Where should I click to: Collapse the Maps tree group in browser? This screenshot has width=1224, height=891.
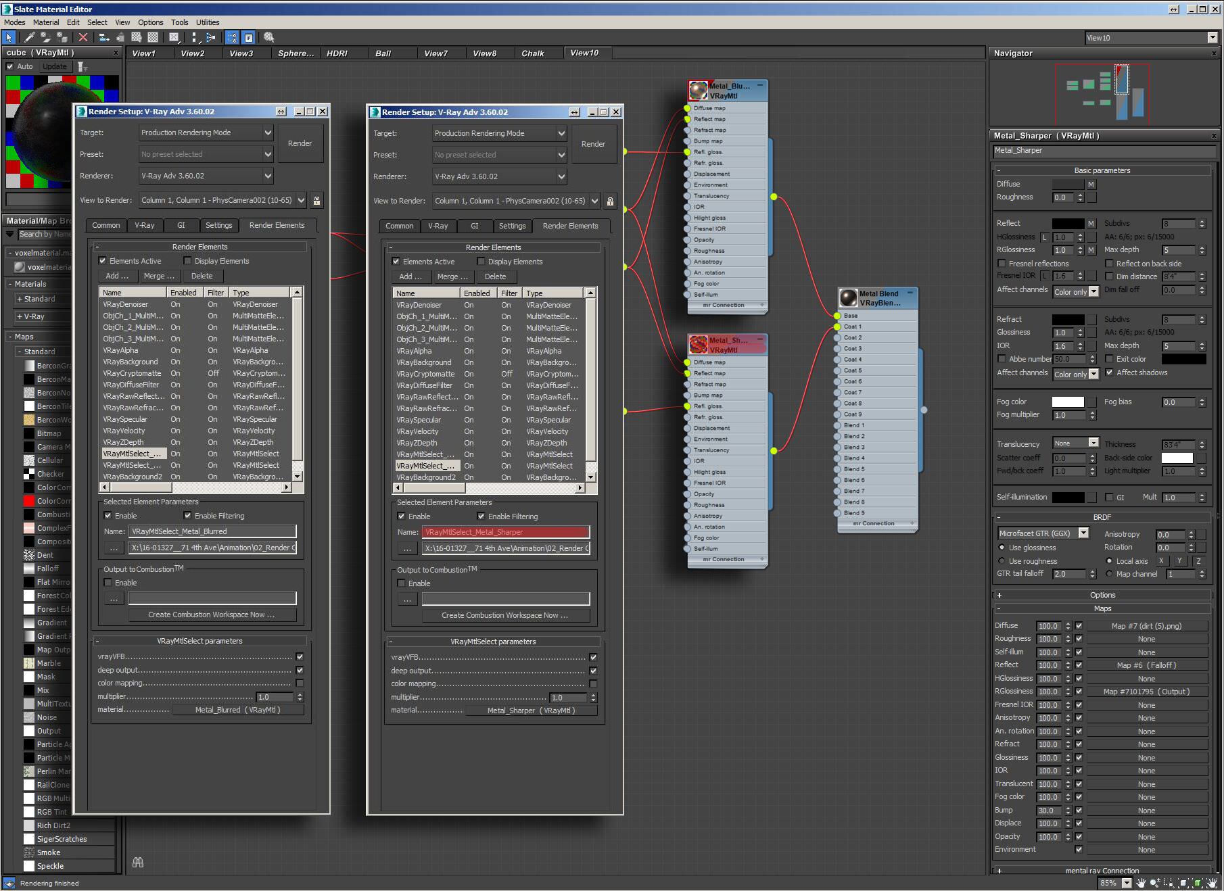coord(11,337)
